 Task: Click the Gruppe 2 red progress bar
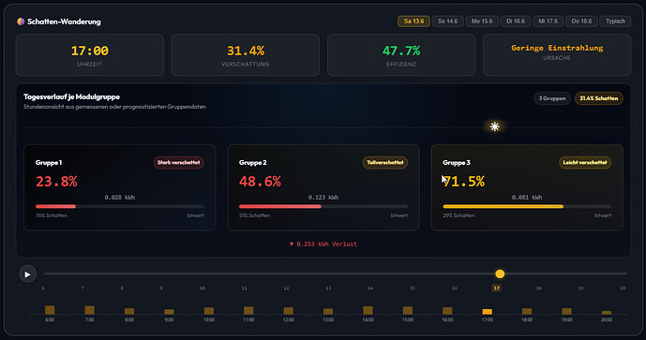pos(279,206)
